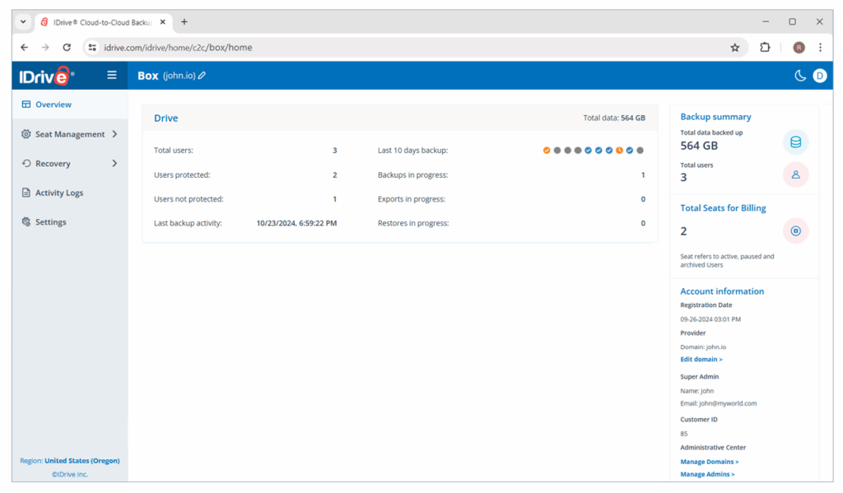Image resolution: width=843 pixels, height=493 pixels.
Task: Click the Total Seats for Billing icon
Action: click(796, 230)
